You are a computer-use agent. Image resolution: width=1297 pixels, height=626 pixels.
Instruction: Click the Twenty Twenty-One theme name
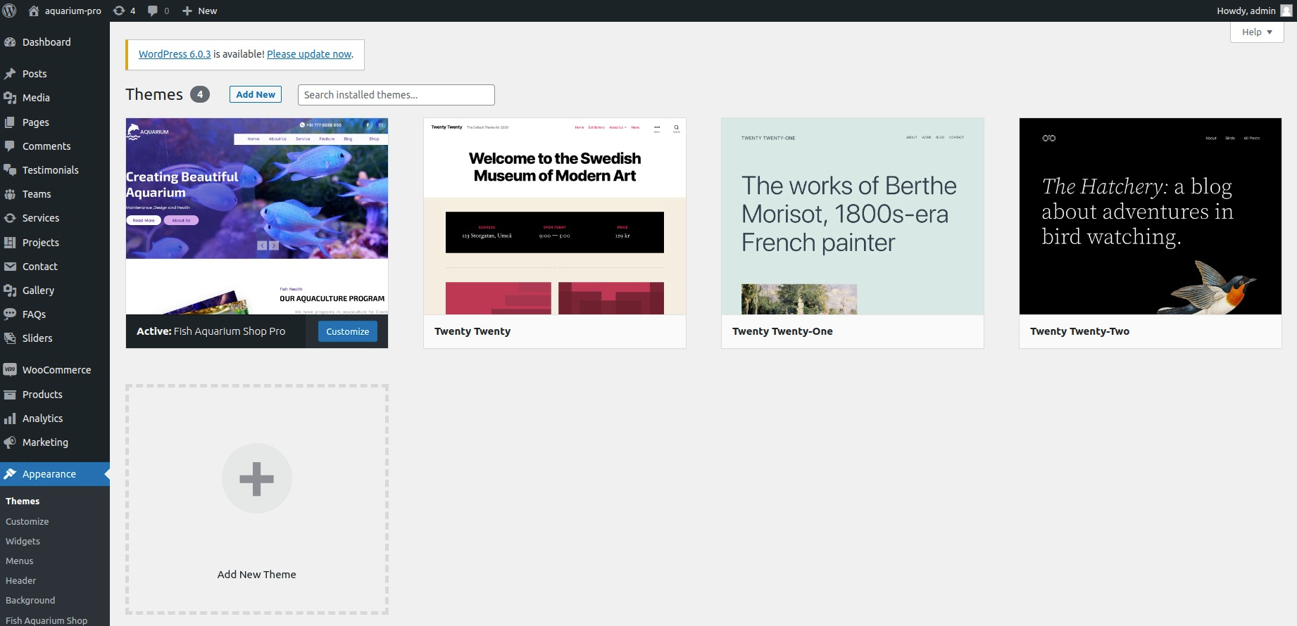(x=782, y=331)
